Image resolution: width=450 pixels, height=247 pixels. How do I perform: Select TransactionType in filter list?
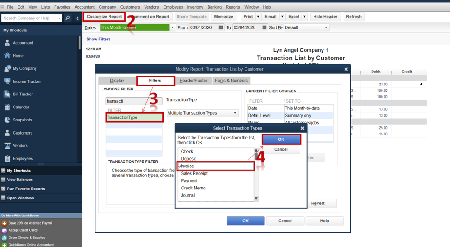(134, 117)
